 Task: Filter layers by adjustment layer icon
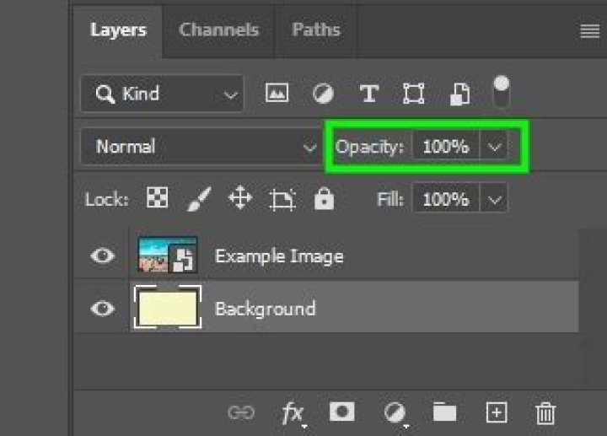point(322,94)
